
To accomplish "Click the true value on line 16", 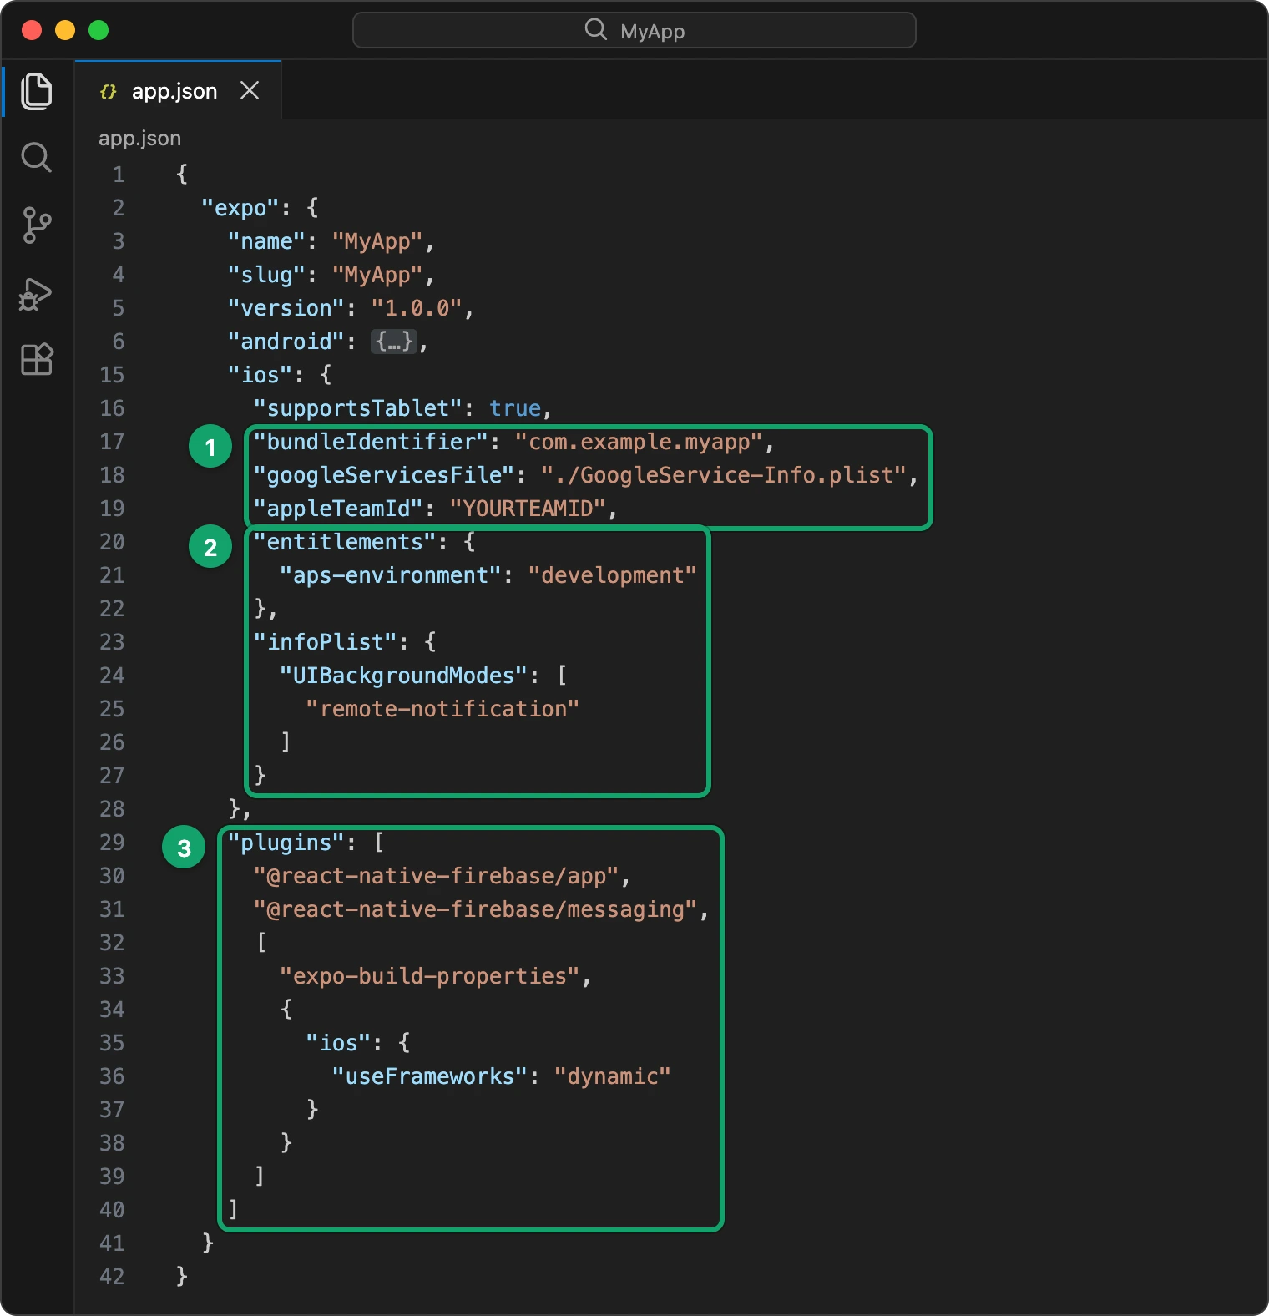I will tap(515, 408).
